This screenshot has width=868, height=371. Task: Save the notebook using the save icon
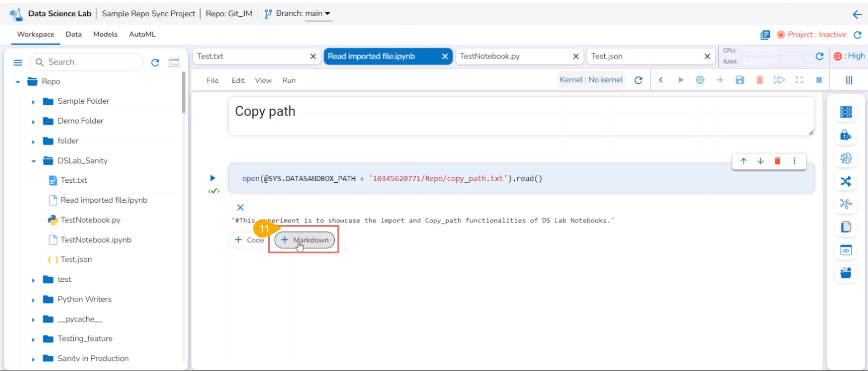(x=740, y=80)
